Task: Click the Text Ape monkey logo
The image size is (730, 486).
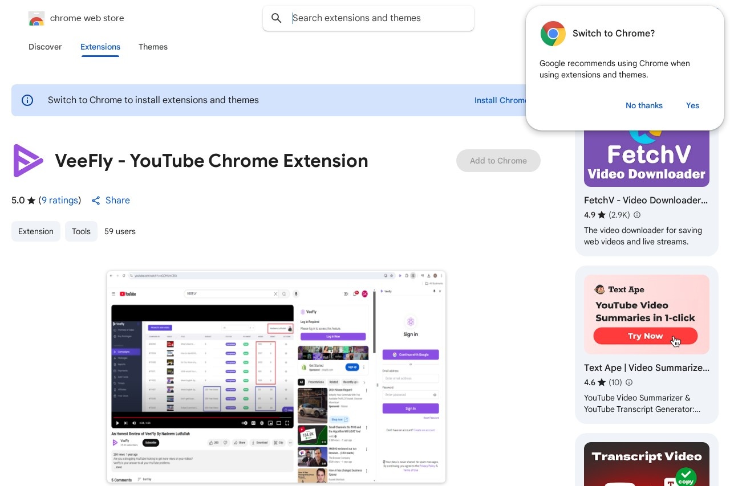Action: click(x=599, y=289)
